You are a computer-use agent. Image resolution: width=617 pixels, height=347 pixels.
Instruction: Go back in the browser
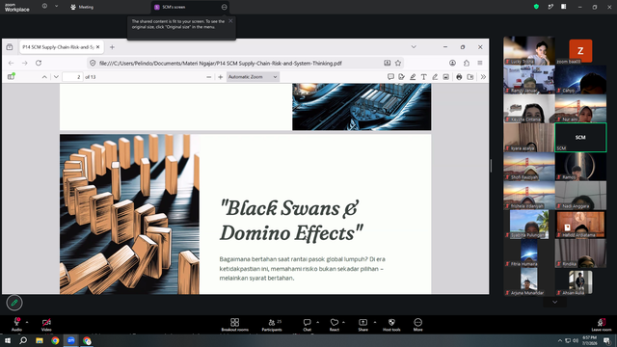click(x=11, y=63)
